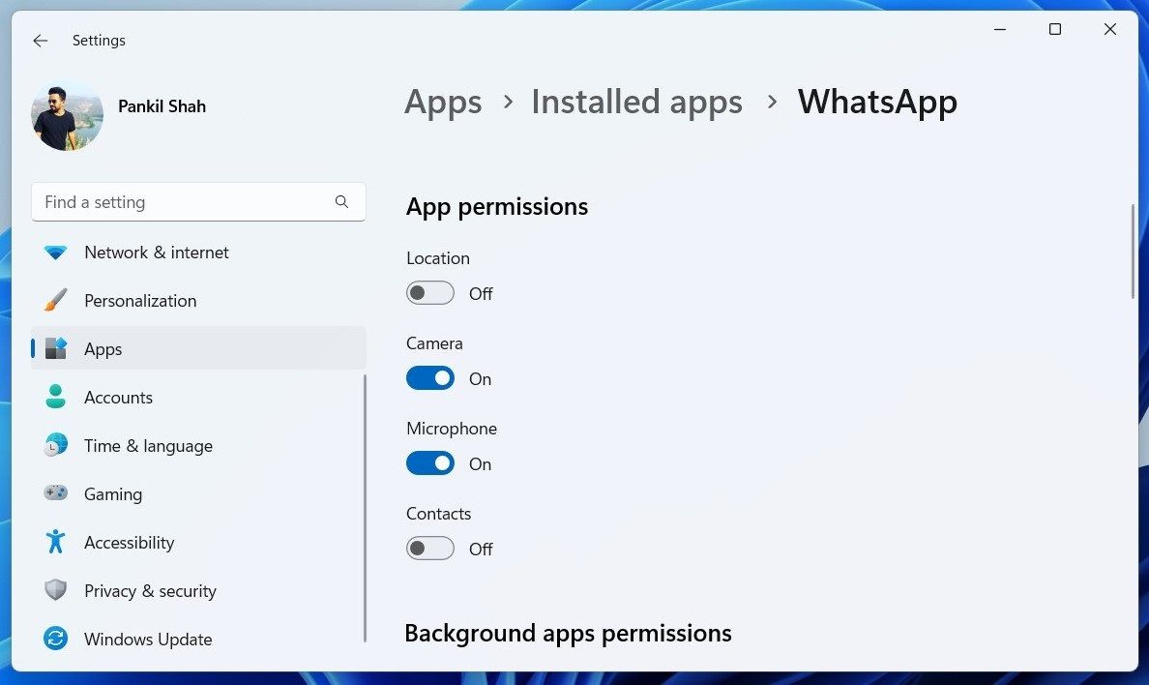
Task: Click the Windows Update icon
Action: [x=55, y=640]
